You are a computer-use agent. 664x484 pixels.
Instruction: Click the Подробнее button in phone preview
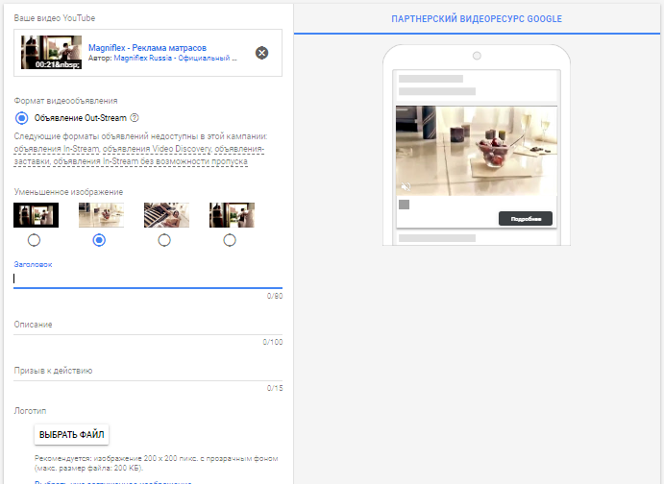526,219
